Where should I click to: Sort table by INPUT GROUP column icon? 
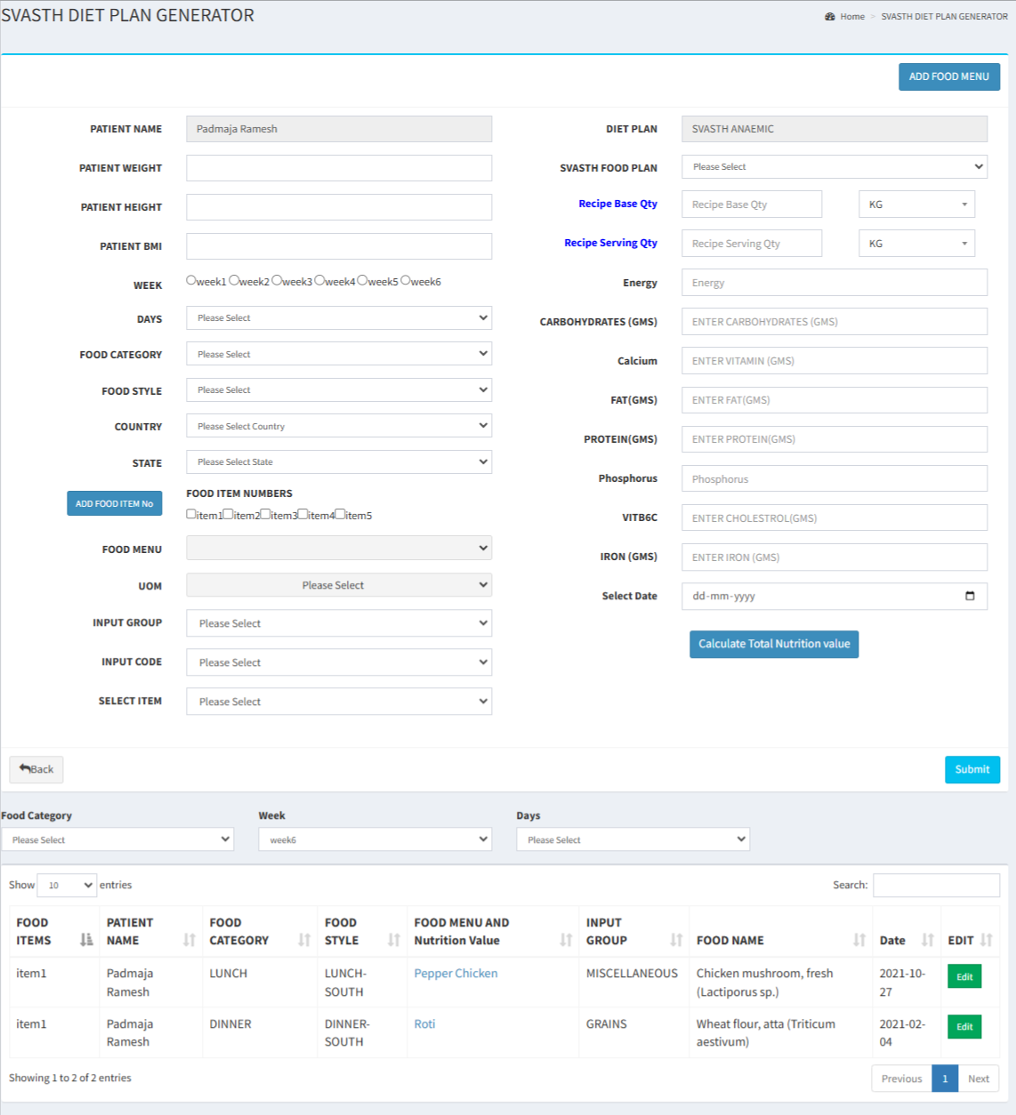pyautogui.click(x=676, y=940)
